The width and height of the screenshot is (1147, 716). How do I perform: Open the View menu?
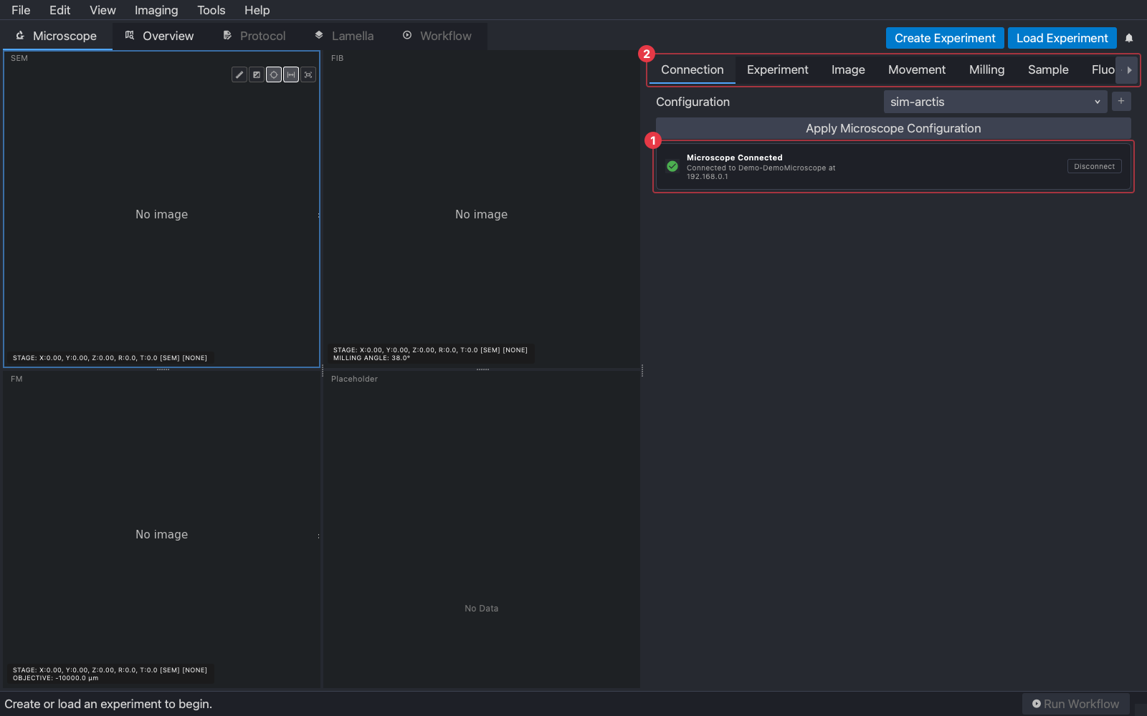[x=103, y=10]
